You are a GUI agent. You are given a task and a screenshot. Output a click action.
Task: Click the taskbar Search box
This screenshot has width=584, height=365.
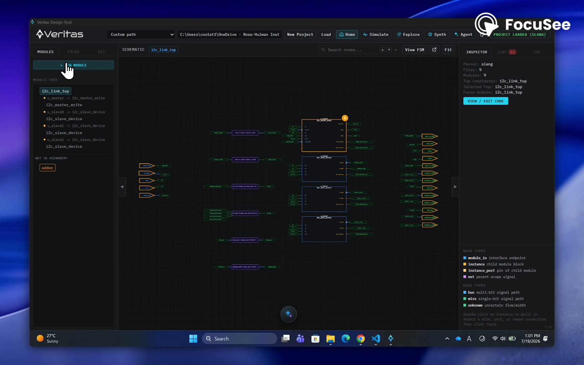pyautogui.click(x=239, y=339)
